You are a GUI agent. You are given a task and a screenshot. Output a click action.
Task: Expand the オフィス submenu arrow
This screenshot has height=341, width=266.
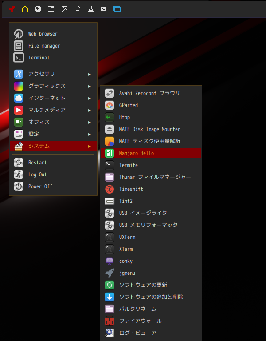[x=89, y=123]
